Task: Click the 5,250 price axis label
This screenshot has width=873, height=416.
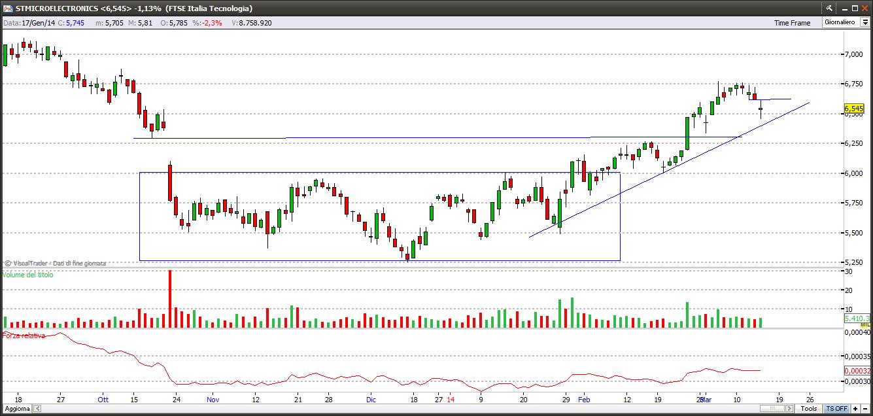Action: (853, 262)
